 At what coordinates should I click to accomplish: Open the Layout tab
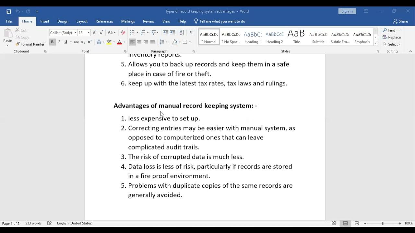(x=82, y=21)
